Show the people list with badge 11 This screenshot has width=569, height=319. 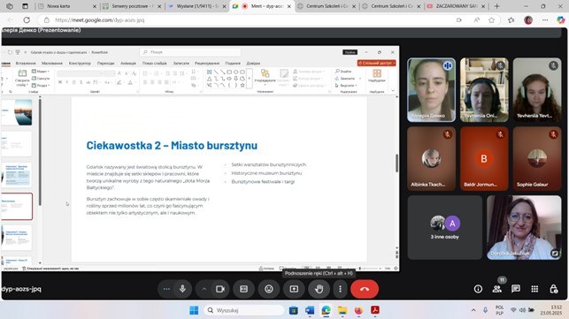click(x=496, y=289)
